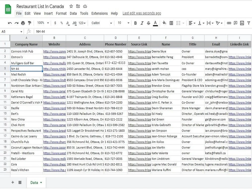Open the View menu
Image resolution: width=252 pixels, height=189 pixels.
click(x=37, y=13)
